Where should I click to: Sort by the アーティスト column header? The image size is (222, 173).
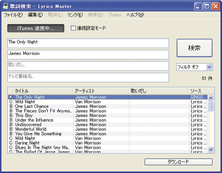[x=101, y=91]
